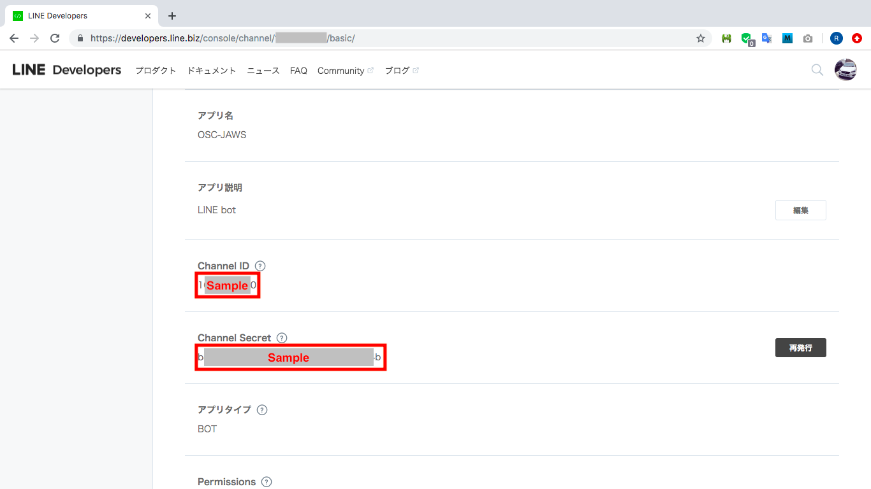This screenshot has height=489, width=871.
Task: Open the green castle extension icon
Action: click(x=726, y=38)
